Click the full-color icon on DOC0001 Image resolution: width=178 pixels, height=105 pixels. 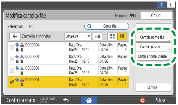pyautogui.click(x=22, y=80)
